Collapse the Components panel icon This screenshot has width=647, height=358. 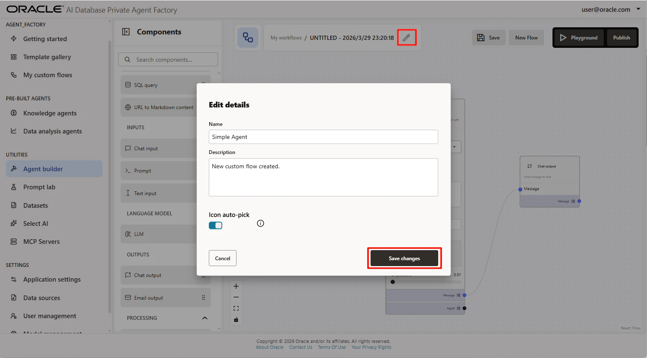pos(126,32)
